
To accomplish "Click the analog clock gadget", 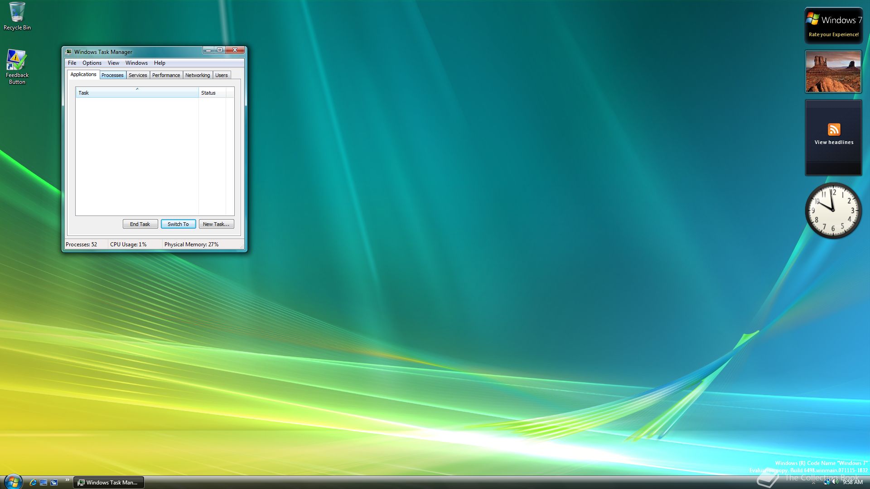I will tap(833, 211).
